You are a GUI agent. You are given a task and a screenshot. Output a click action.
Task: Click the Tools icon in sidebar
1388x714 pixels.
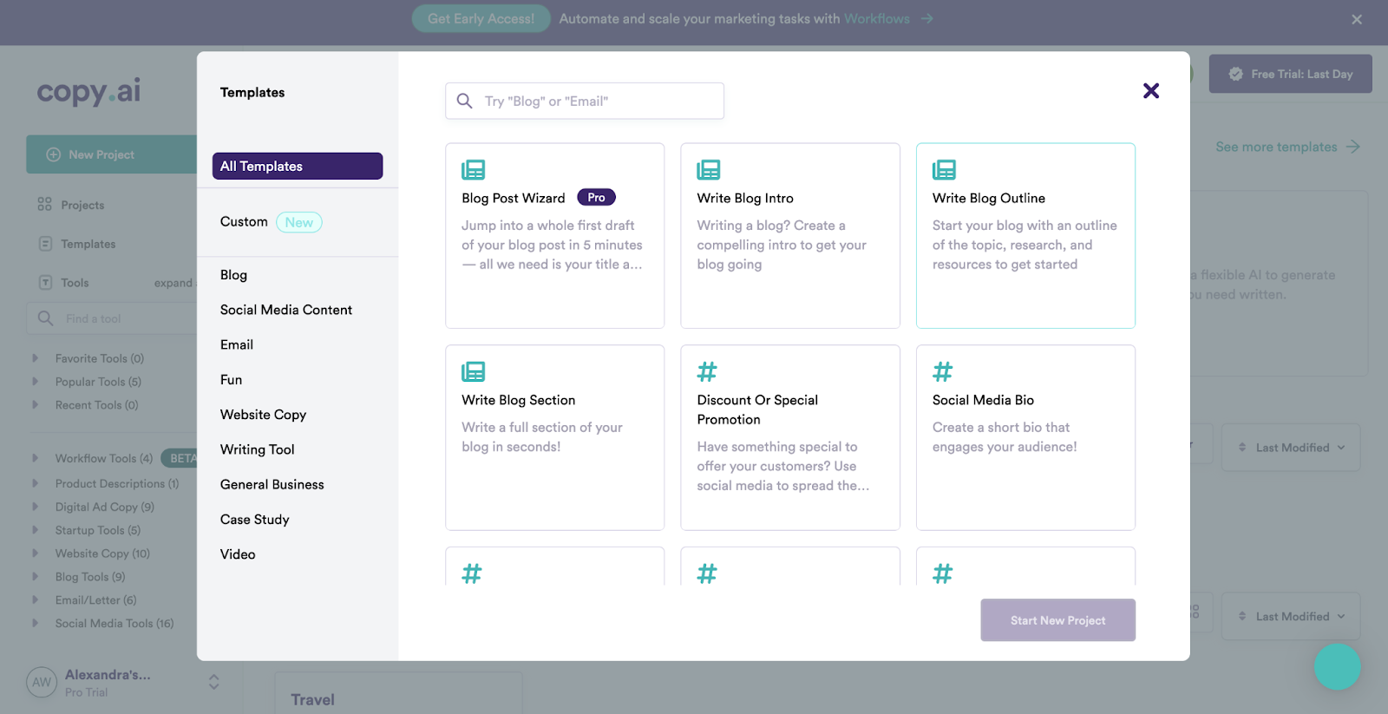[46, 282]
